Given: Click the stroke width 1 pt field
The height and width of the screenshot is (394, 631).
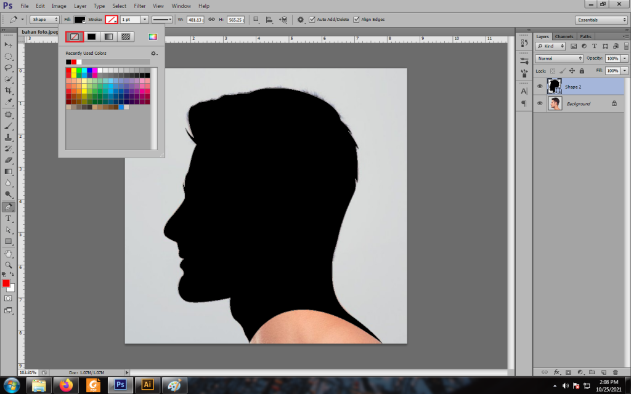Looking at the screenshot, I should click(x=130, y=20).
